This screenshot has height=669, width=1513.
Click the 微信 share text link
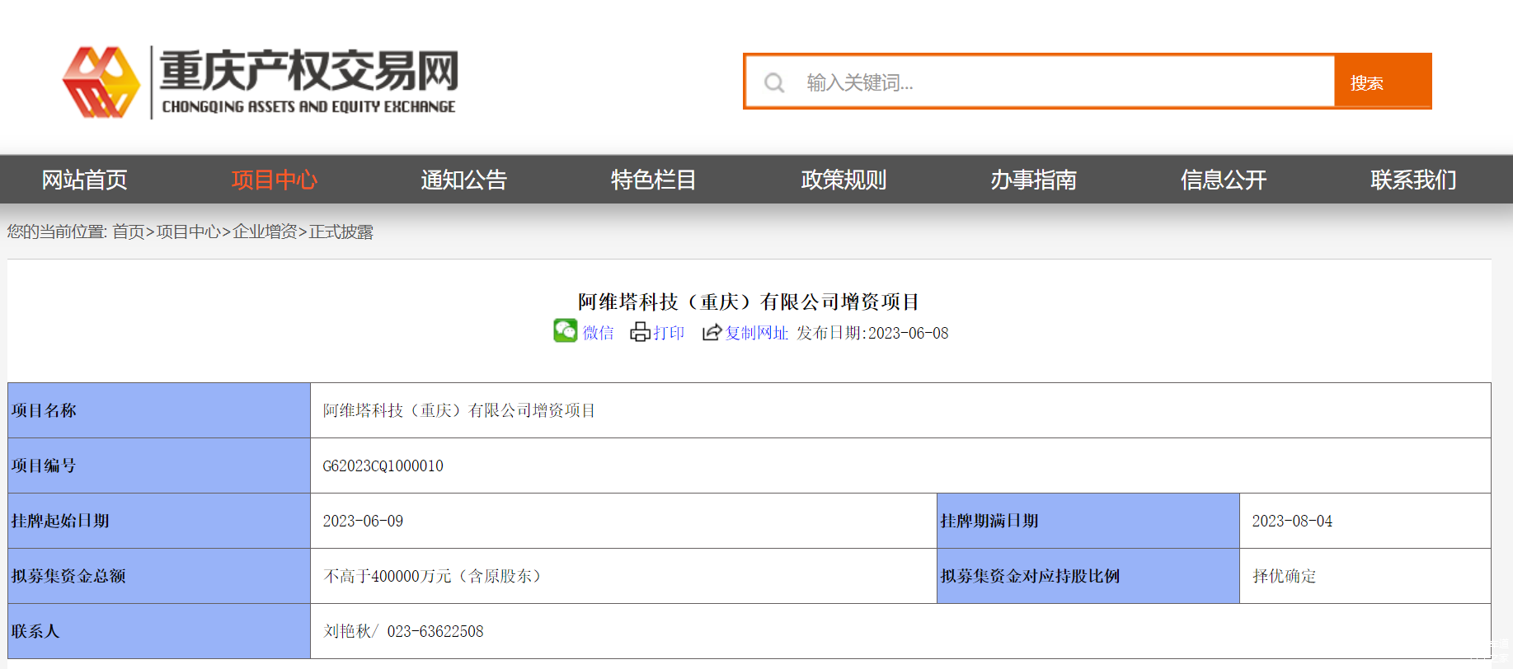[599, 333]
